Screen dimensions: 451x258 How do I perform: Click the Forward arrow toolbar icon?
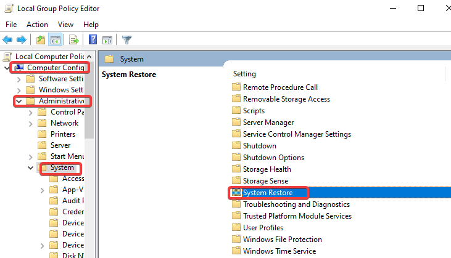[x=22, y=40]
